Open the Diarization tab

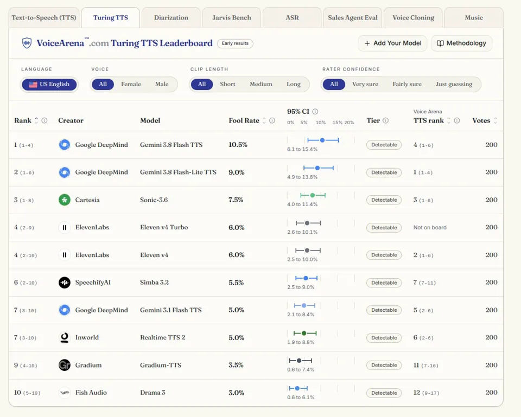[171, 17]
